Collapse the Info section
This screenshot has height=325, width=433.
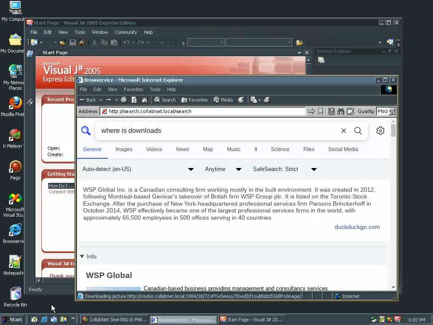click(88, 256)
